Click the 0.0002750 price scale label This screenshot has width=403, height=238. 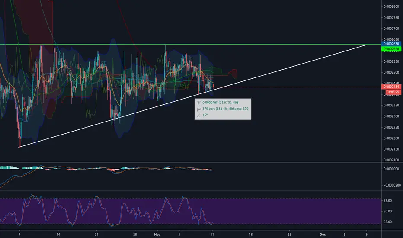pos(391,18)
